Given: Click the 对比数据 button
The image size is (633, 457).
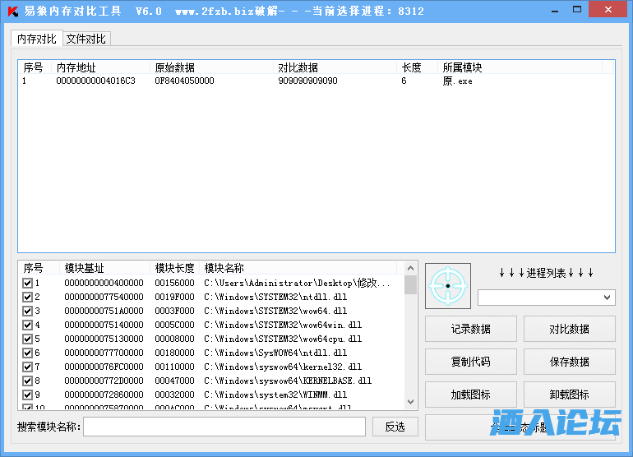Looking at the screenshot, I should click(569, 329).
